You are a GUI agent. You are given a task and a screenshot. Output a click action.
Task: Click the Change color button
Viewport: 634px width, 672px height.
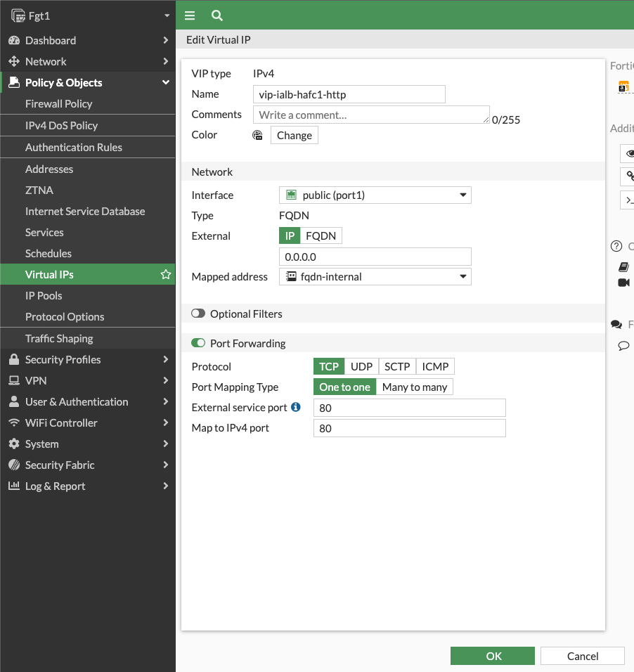click(x=295, y=135)
